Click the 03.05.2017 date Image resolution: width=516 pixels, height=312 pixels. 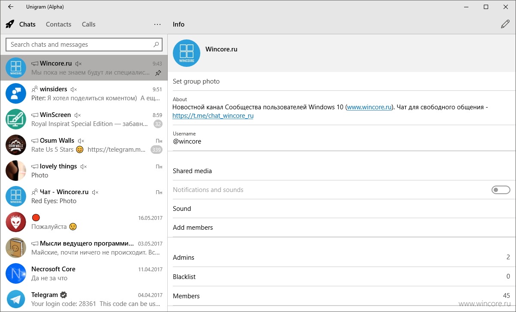[150, 244]
